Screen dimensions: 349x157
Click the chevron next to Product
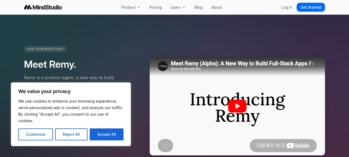139,7
